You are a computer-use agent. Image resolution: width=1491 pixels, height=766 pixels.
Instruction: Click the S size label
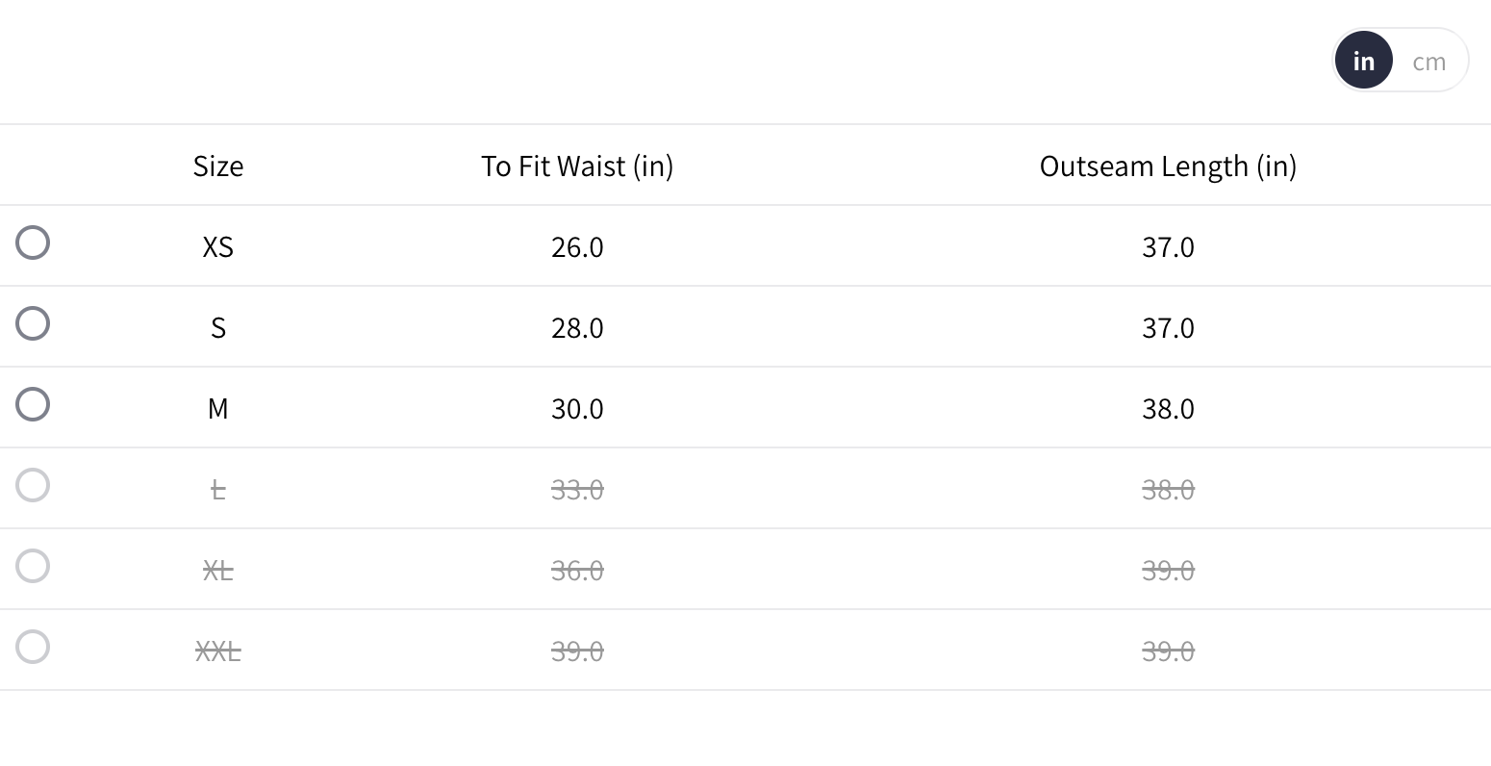pyautogui.click(x=218, y=328)
